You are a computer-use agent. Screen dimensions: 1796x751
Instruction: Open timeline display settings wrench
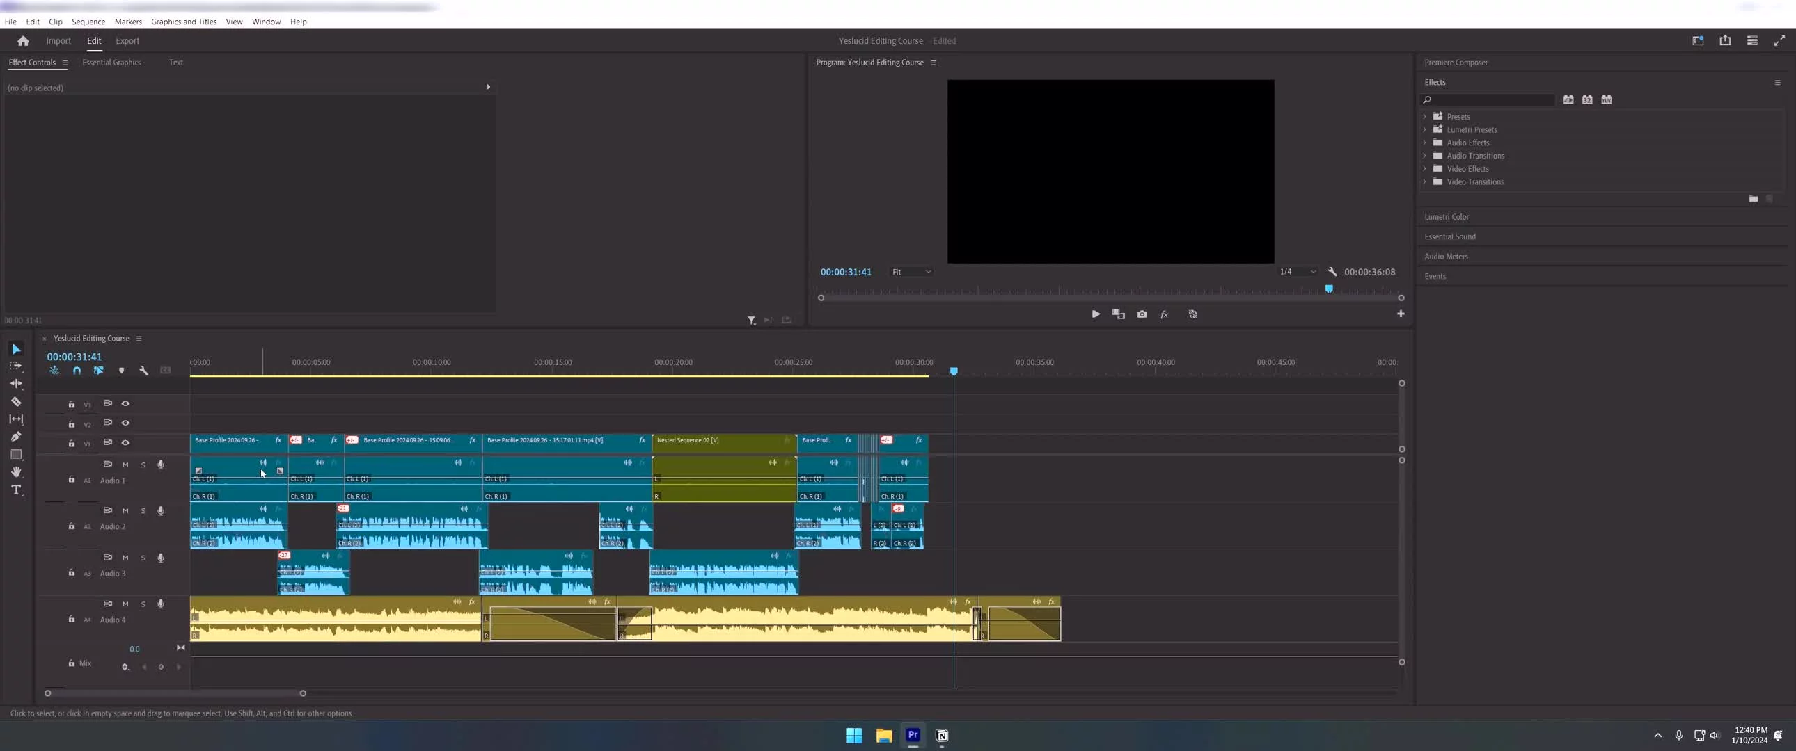tap(143, 371)
